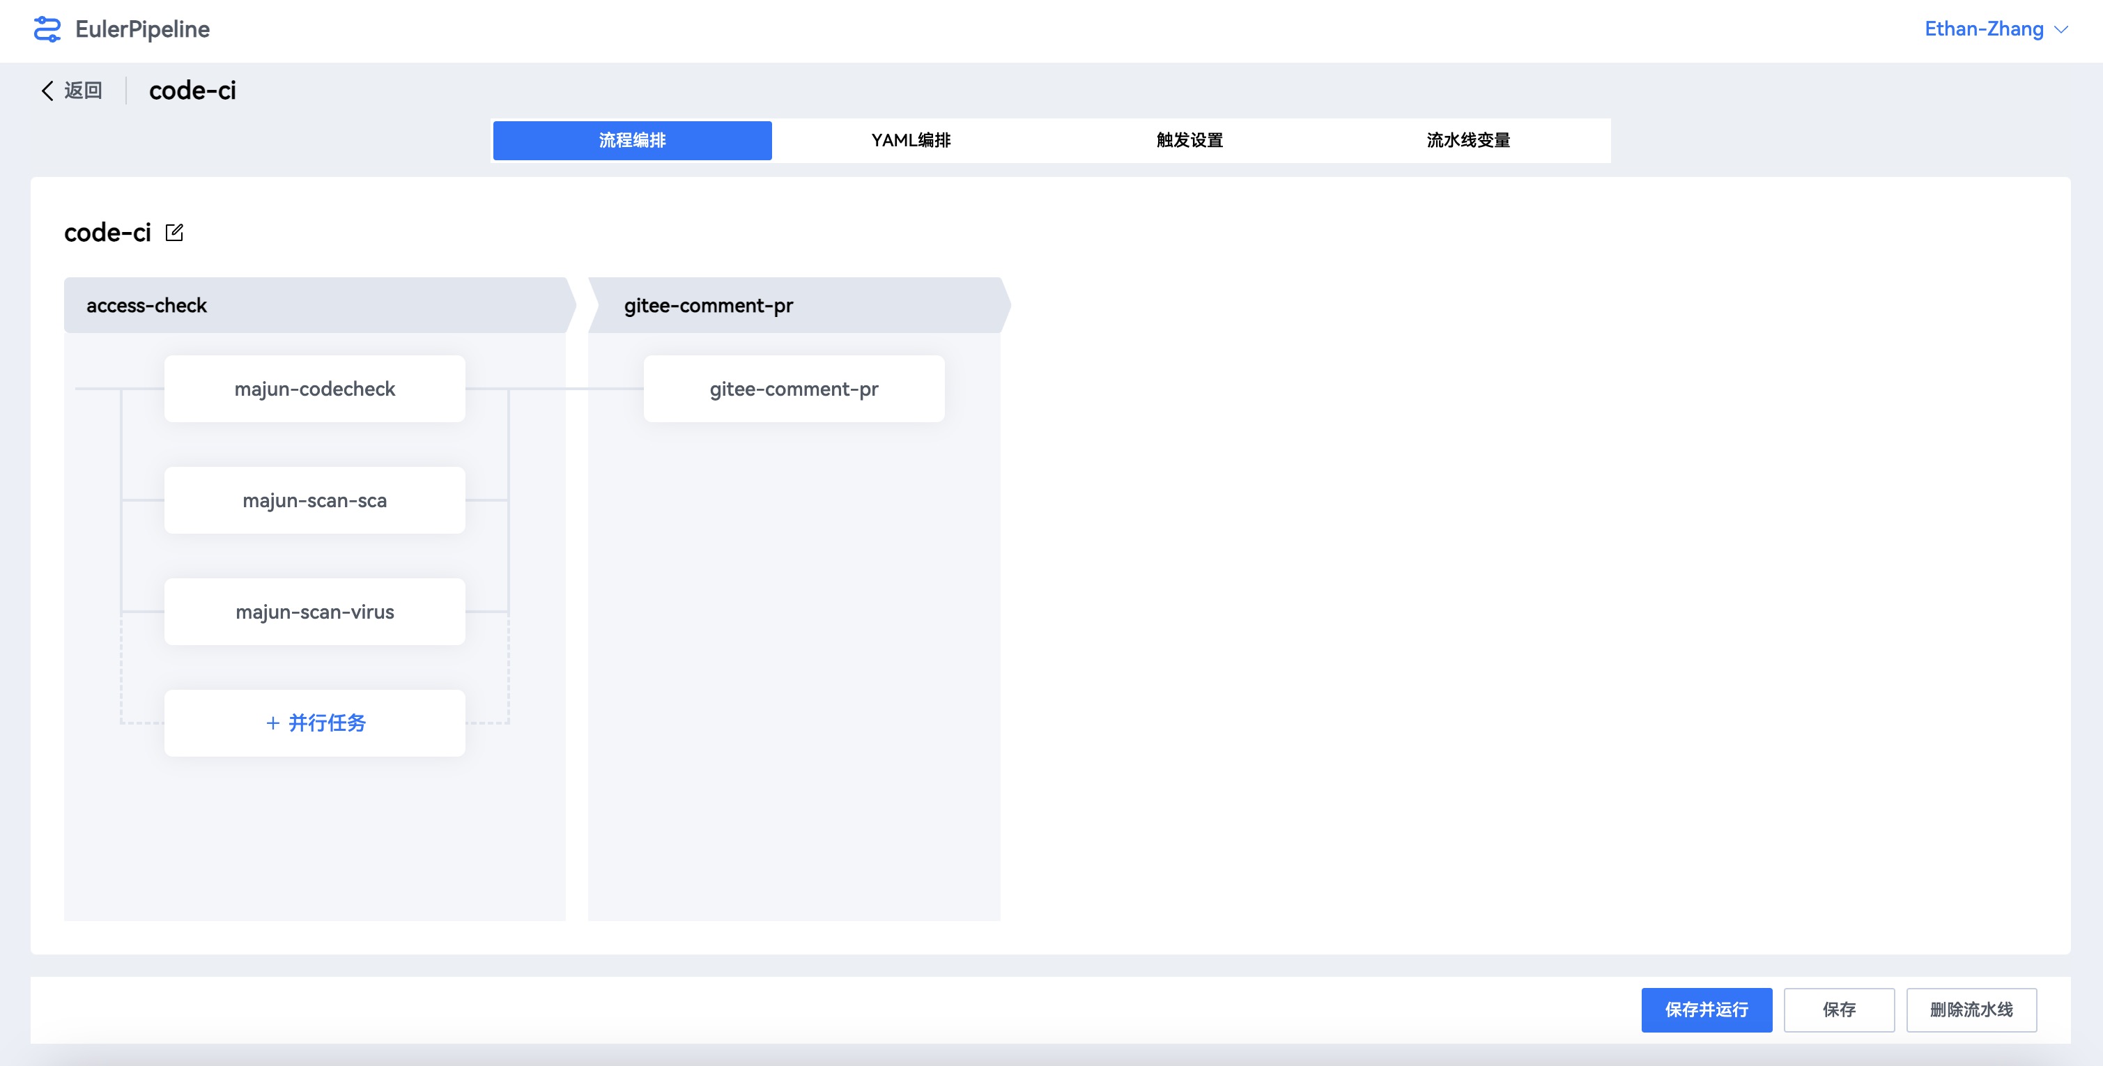Image resolution: width=2103 pixels, height=1066 pixels.
Task: Select the majun-scan-virus task node
Action: coord(314,612)
